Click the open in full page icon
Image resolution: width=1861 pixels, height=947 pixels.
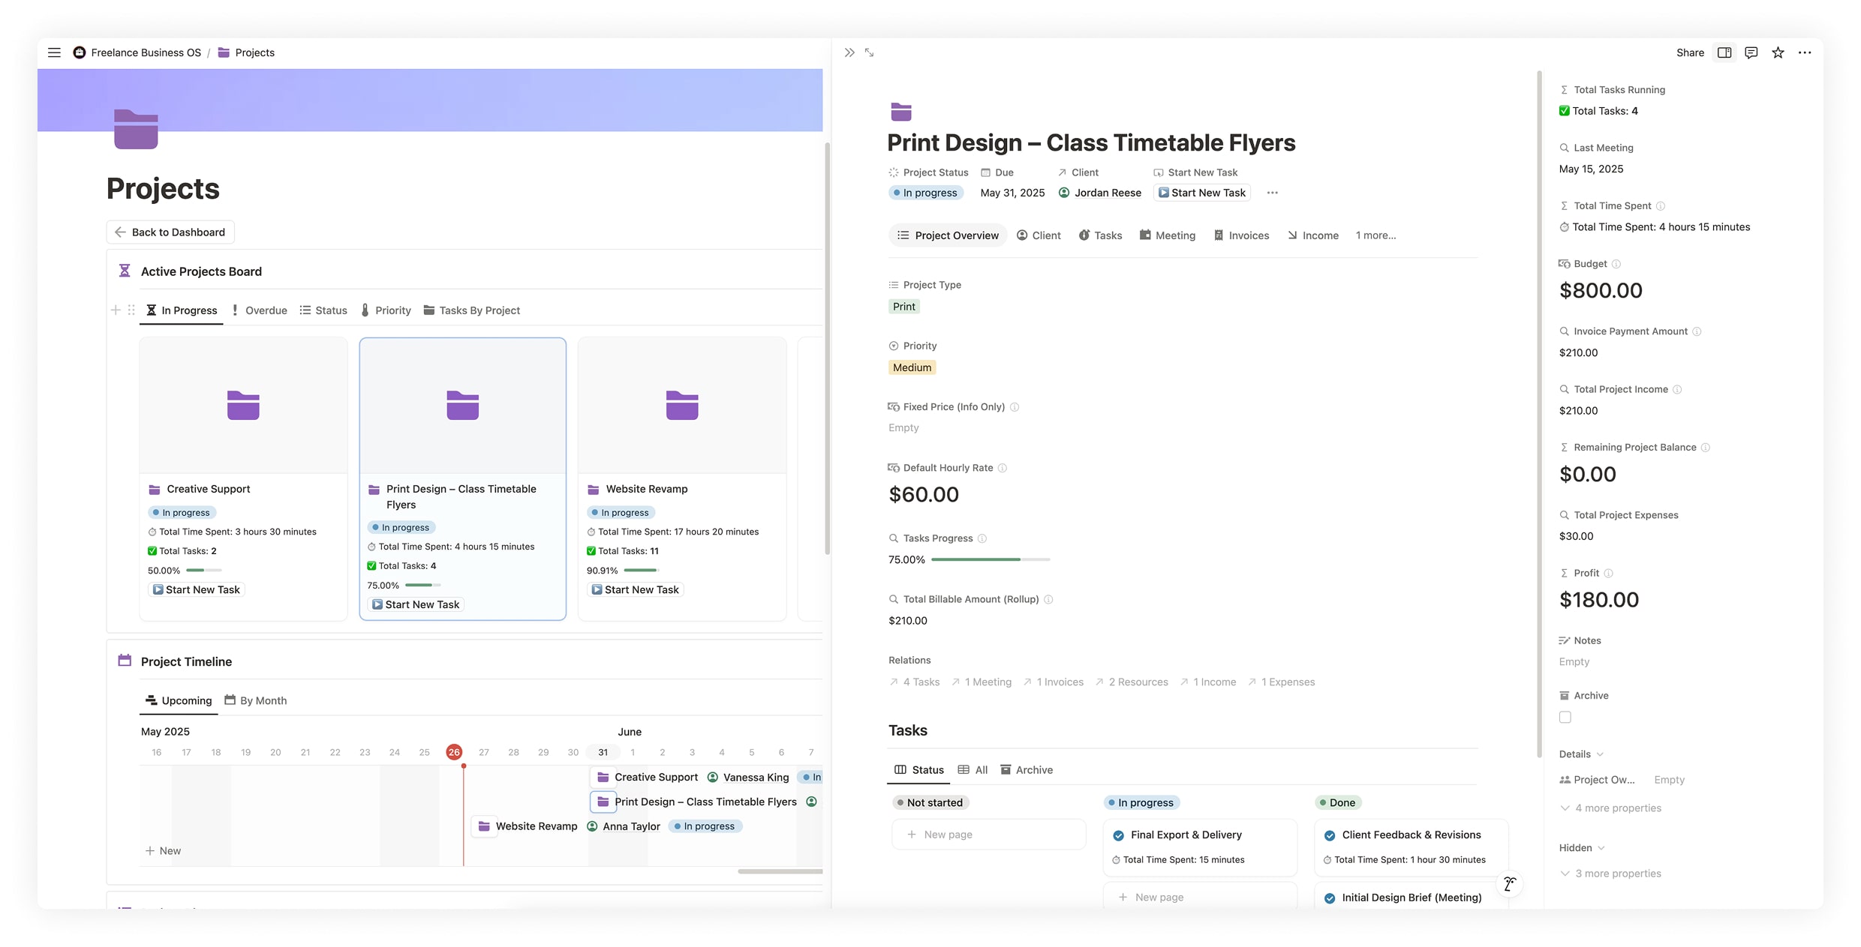pos(870,52)
